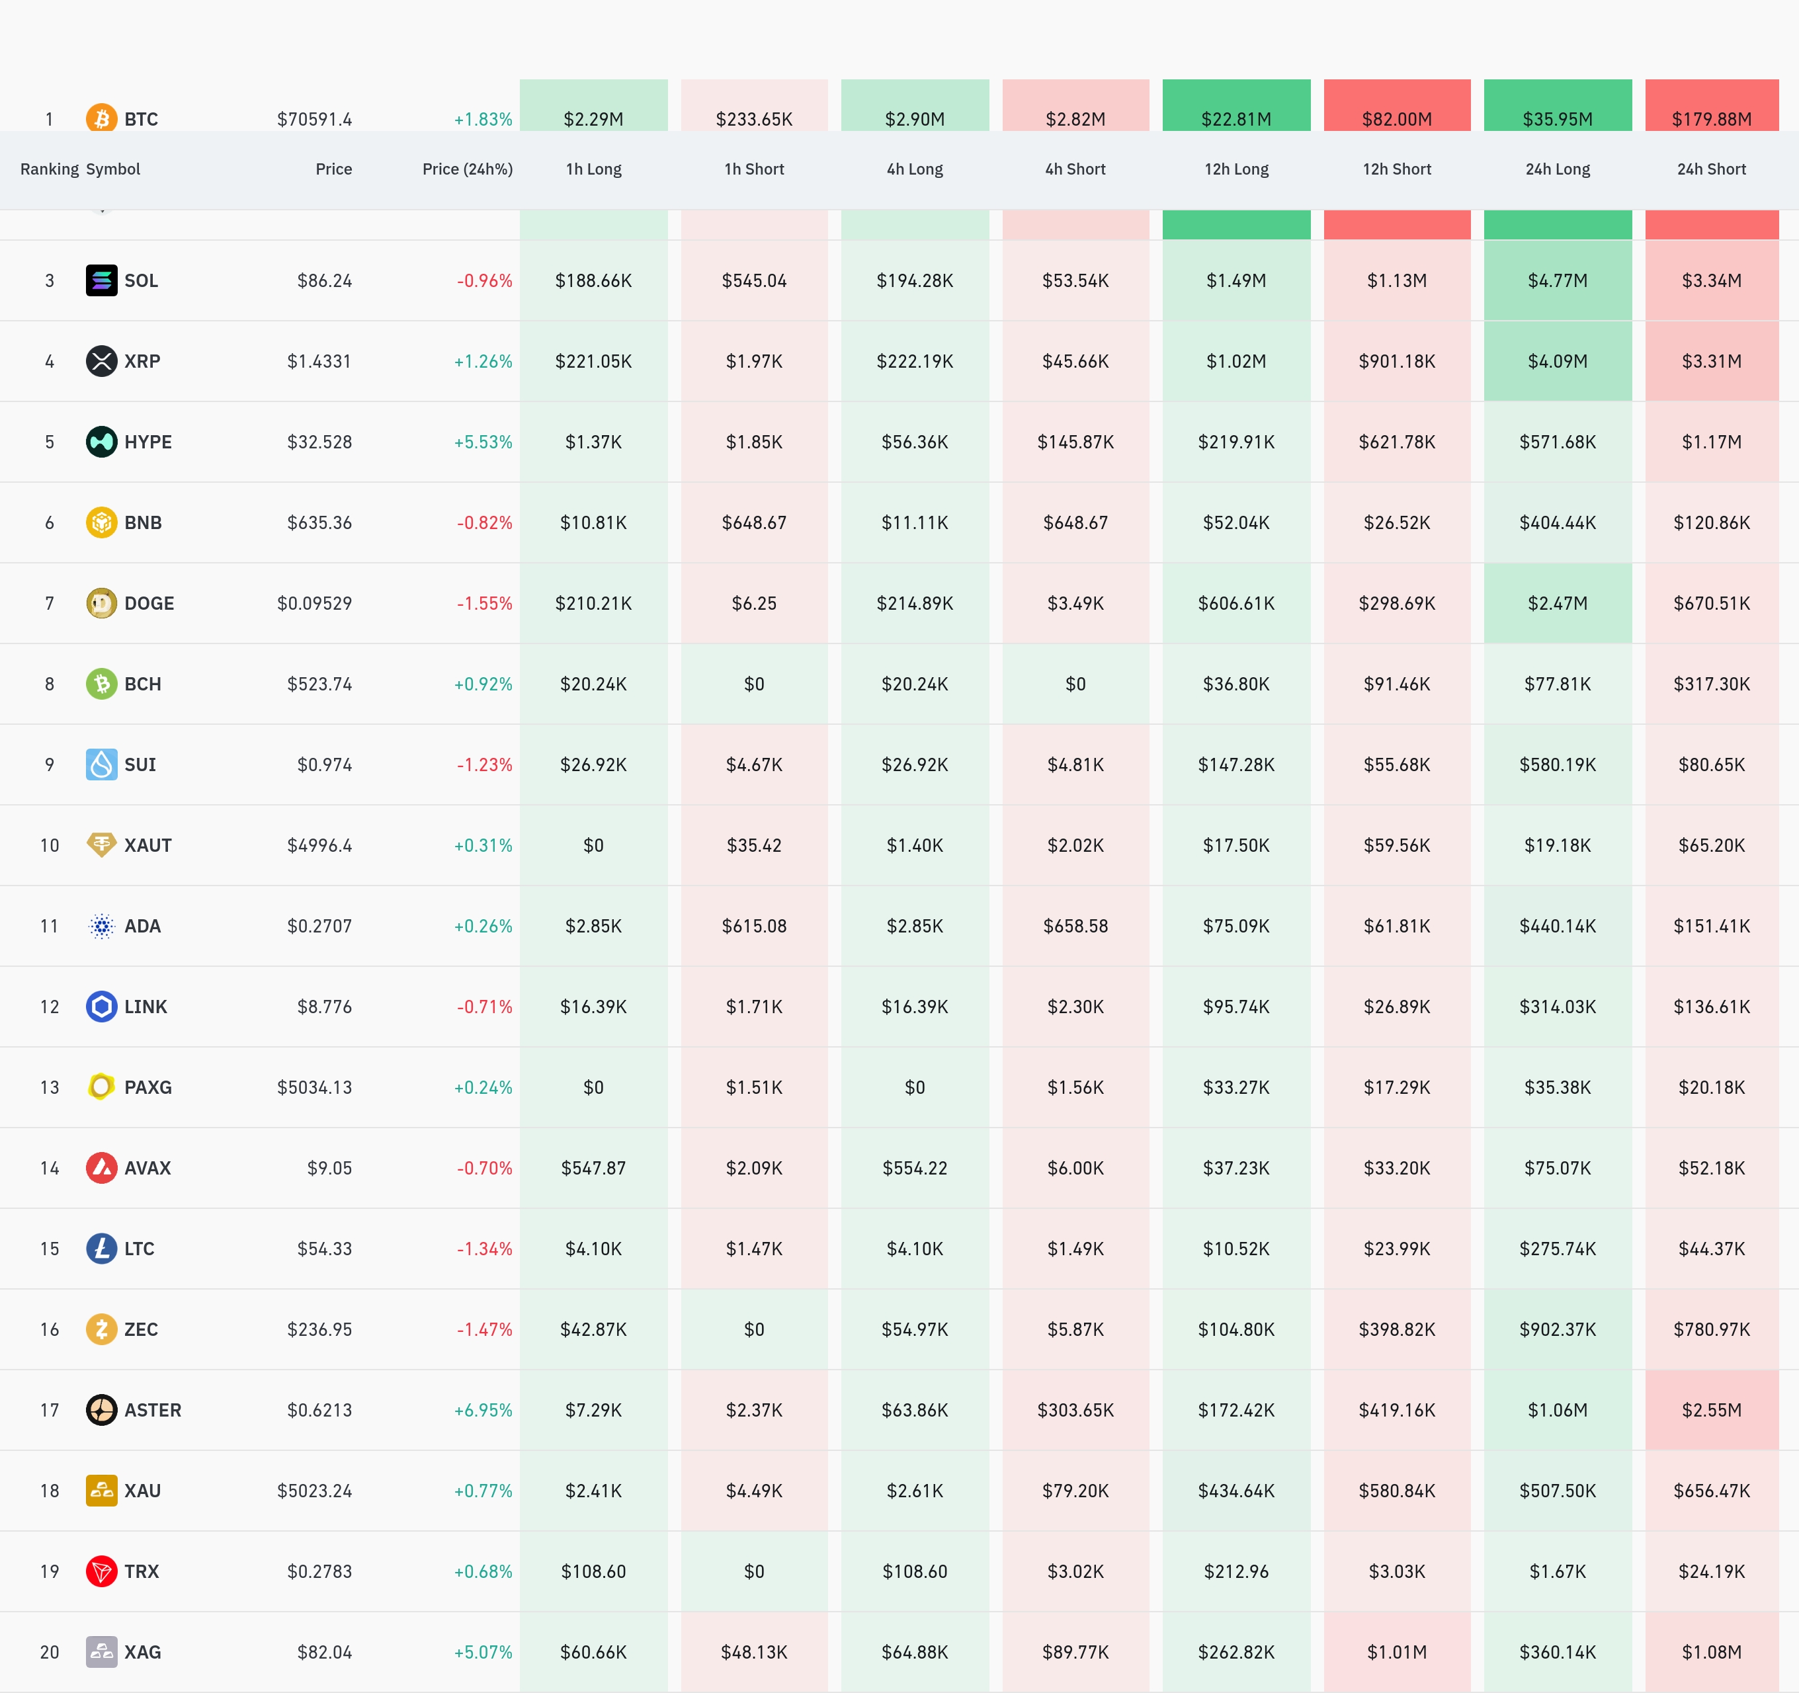Screen dimensions: 1799x1693
Task: Click the BNB coin icon
Action: point(101,522)
